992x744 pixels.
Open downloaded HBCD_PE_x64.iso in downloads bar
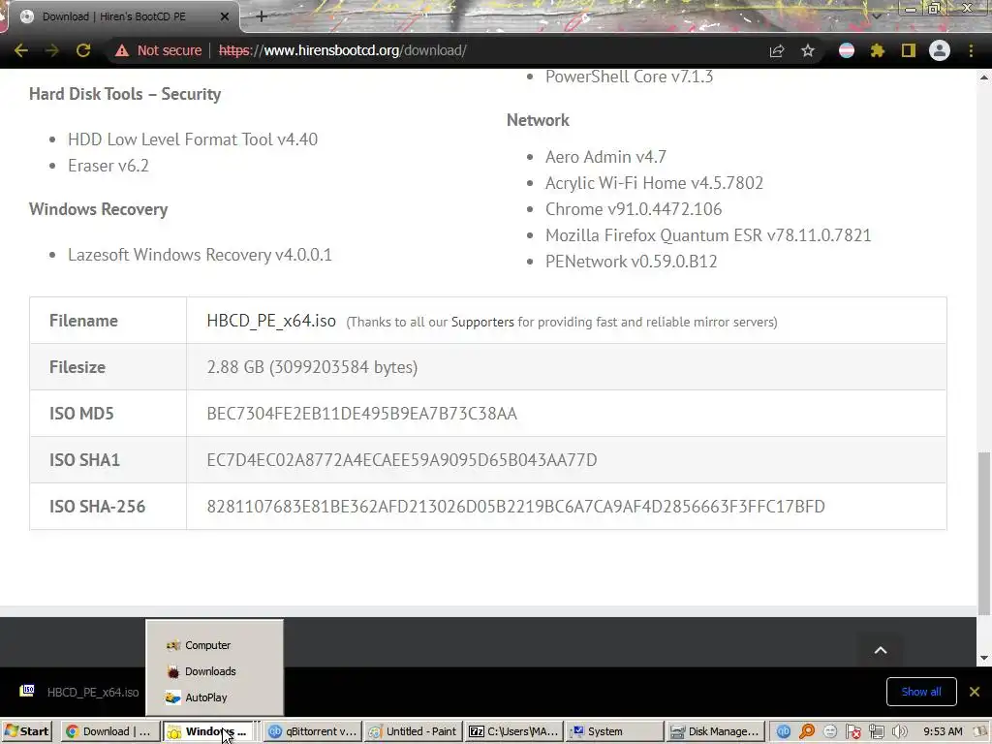click(79, 692)
